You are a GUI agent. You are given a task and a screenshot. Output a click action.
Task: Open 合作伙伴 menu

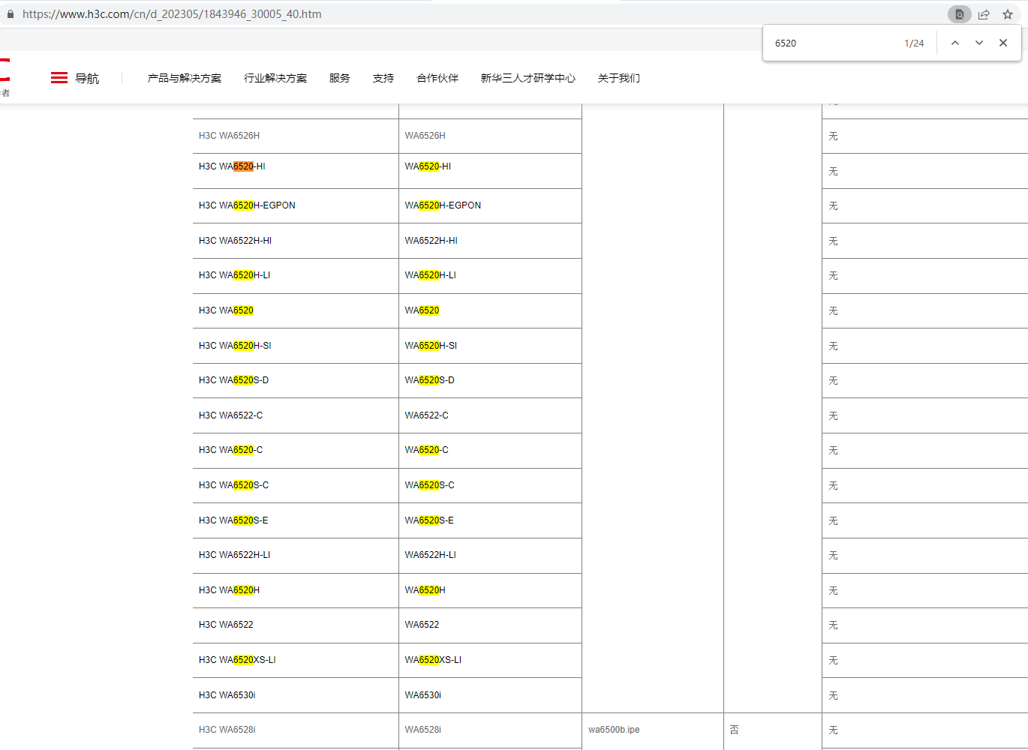(x=437, y=78)
